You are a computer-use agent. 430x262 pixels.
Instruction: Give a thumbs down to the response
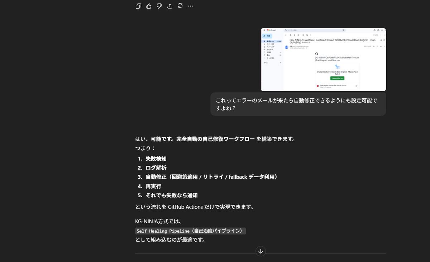click(159, 6)
